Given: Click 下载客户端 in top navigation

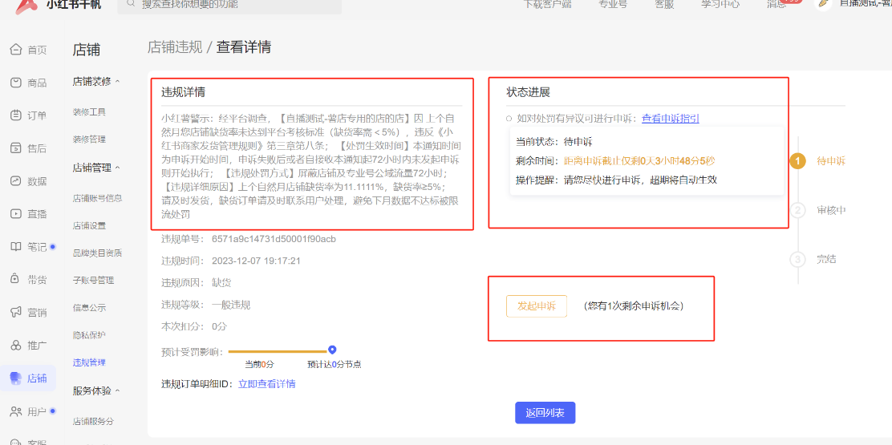Looking at the screenshot, I should 548,4.
